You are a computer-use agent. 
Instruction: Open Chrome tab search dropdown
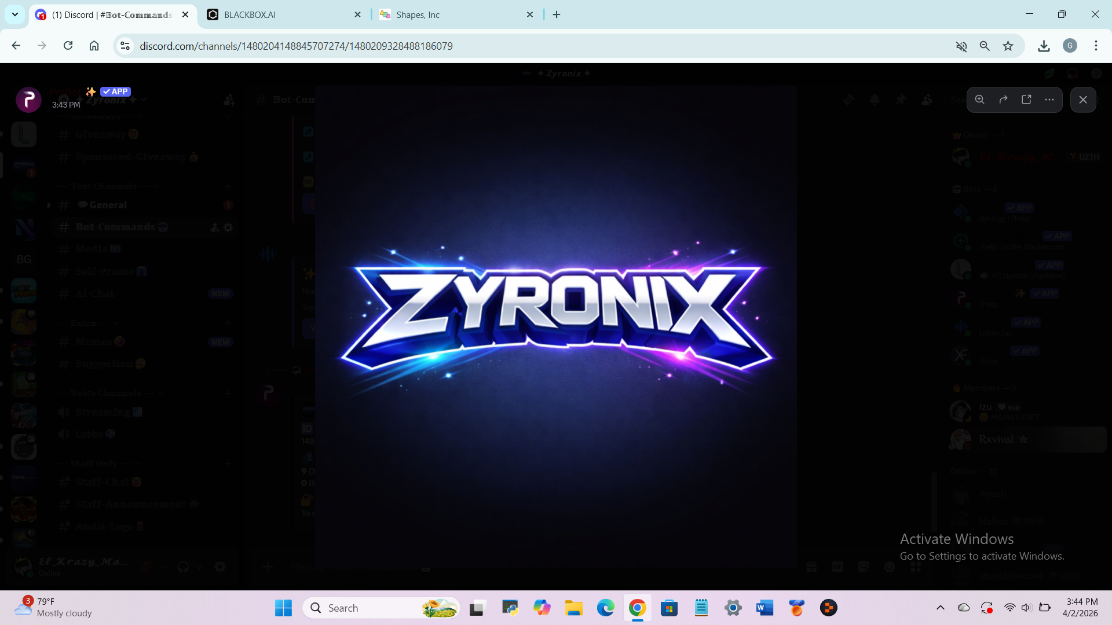[x=15, y=14]
